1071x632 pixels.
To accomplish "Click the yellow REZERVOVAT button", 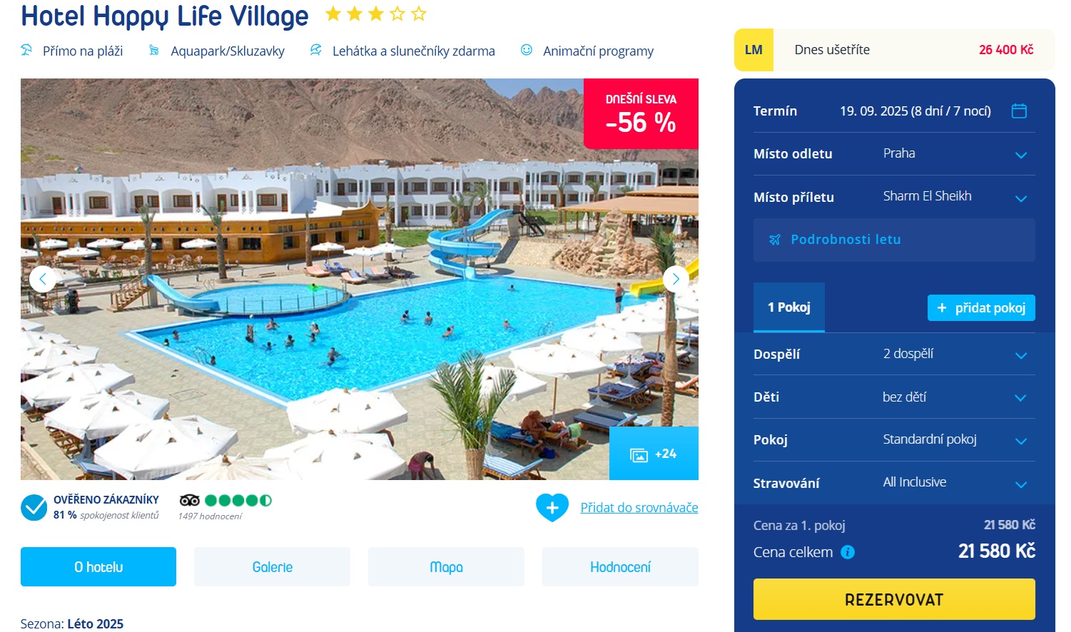I will pos(894,599).
